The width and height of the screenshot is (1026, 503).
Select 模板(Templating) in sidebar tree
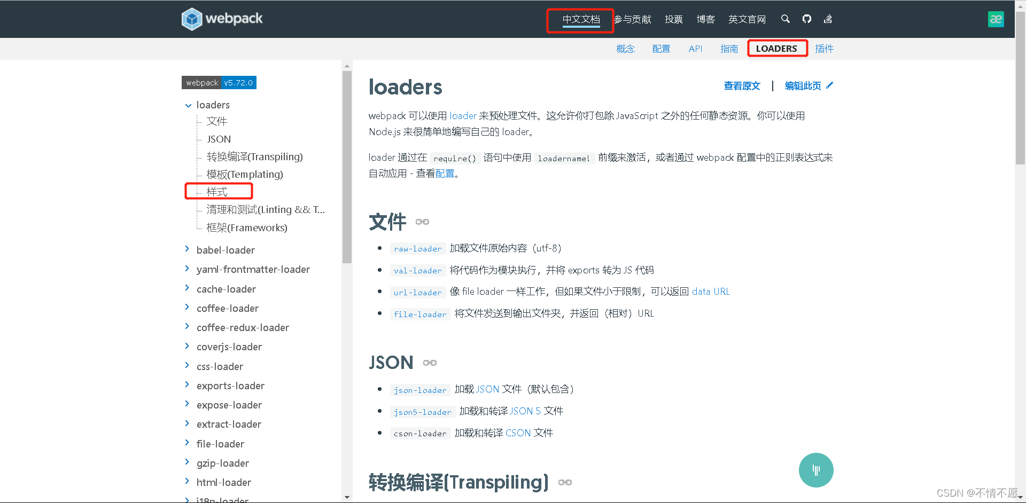pyautogui.click(x=245, y=174)
